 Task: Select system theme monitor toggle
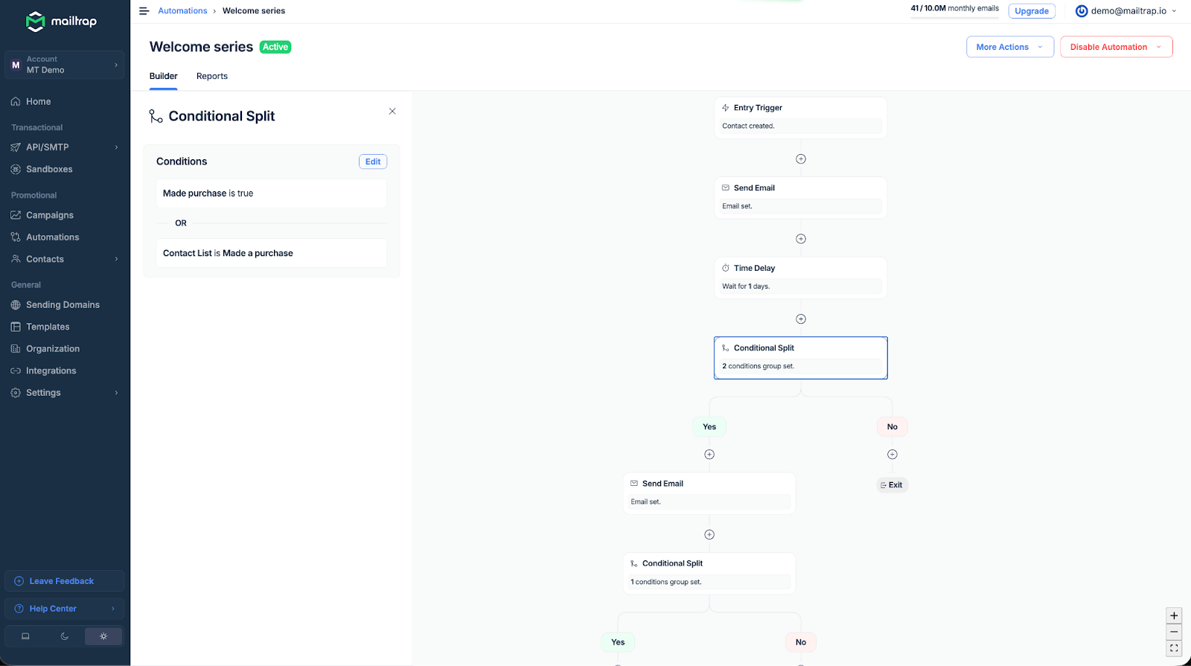(x=25, y=636)
